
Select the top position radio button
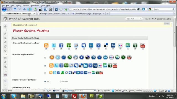point(45,81)
